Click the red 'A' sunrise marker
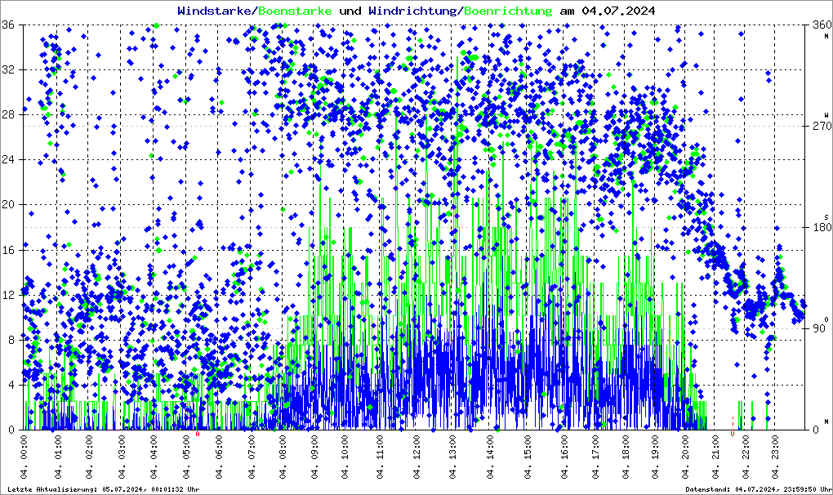 (198, 434)
